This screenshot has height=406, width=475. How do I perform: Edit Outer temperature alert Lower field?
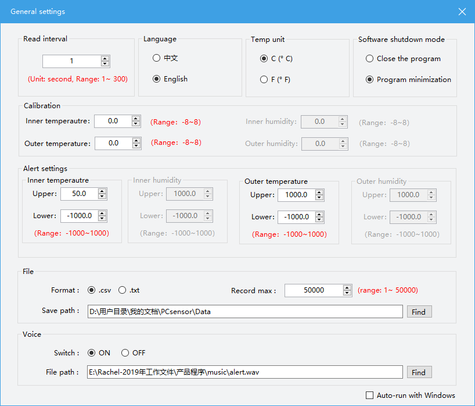tap(297, 218)
